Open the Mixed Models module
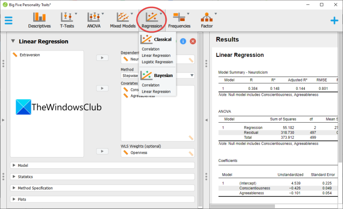 pos(122,20)
